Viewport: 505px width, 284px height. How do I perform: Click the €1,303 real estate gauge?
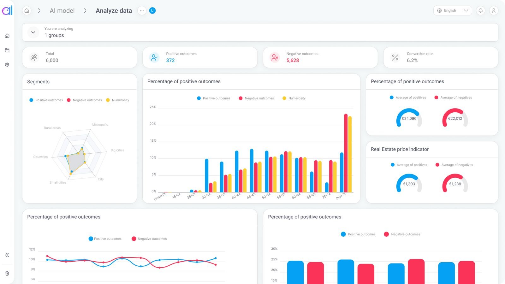409,183
